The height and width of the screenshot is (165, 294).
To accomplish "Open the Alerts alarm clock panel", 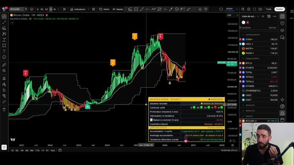I will (x=282, y=23).
